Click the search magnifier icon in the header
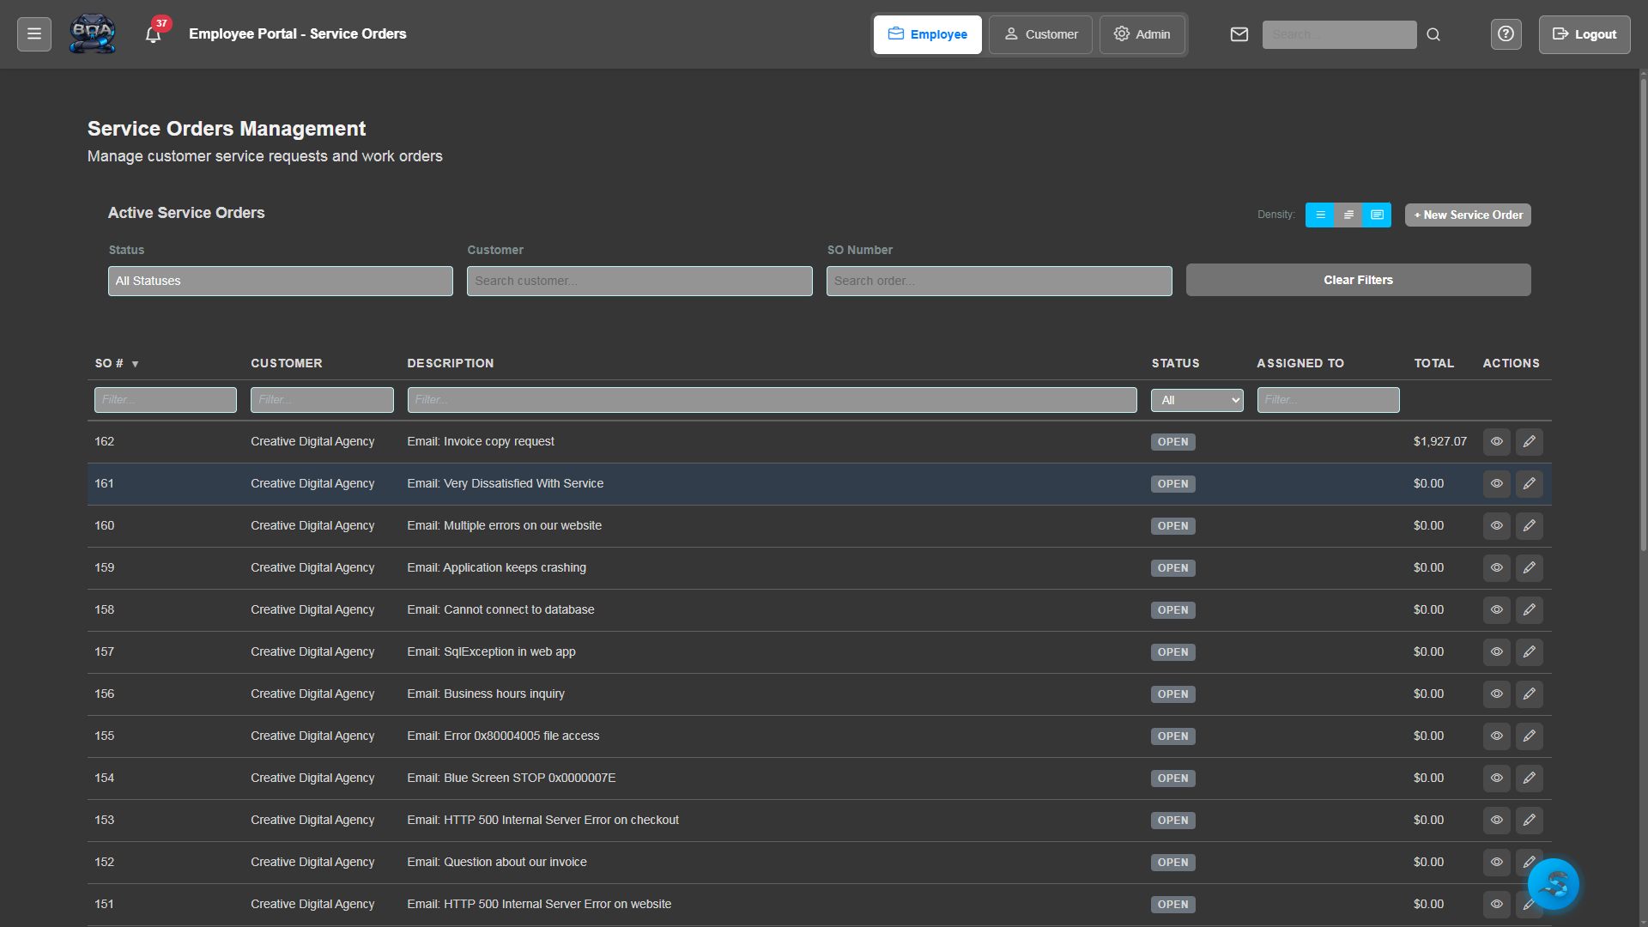Image resolution: width=1648 pixels, height=927 pixels. pyautogui.click(x=1433, y=34)
